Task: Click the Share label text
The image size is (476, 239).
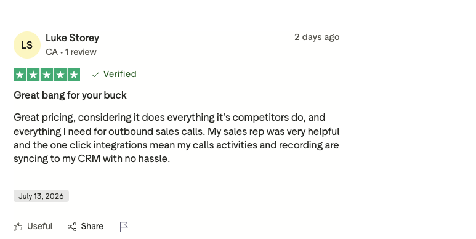Action: [92, 226]
